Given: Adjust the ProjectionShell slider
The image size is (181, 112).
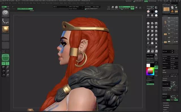Looking at the screenshot, I should click(x=170, y=88).
